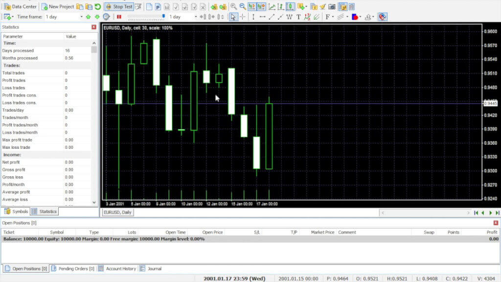Click the list panel icon right of camera group
The width and height of the screenshot is (501, 282).
(x=352, y=6)
